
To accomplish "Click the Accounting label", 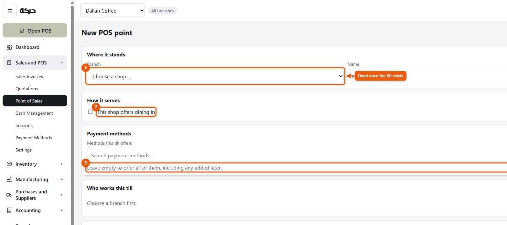I will (x=28, y=210).
